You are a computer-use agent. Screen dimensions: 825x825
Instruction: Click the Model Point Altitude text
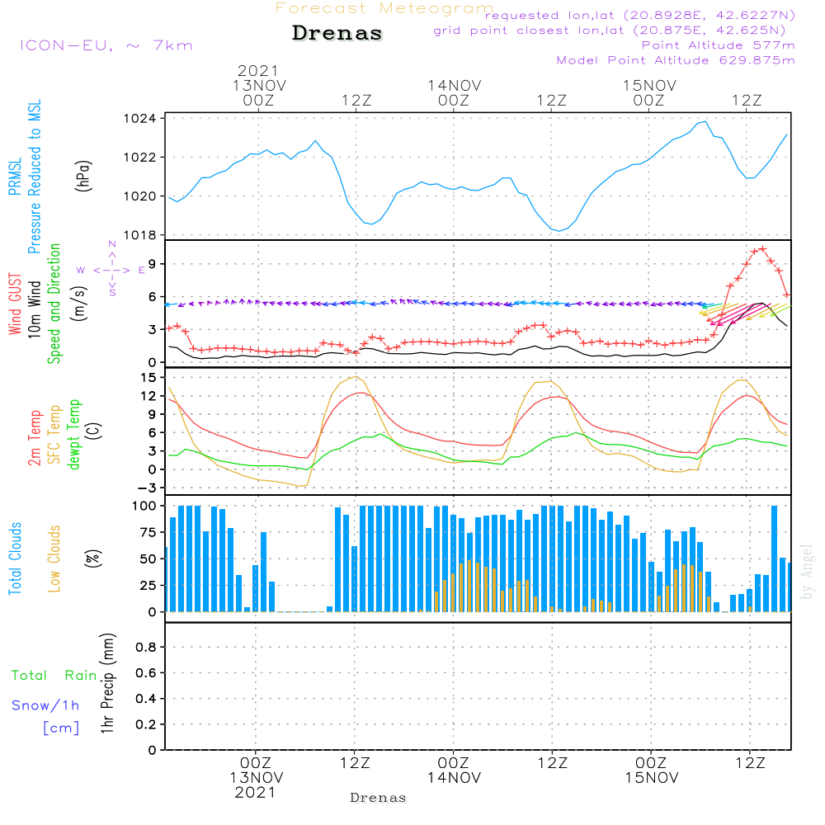pyautogui.click(x=676, y=60)
